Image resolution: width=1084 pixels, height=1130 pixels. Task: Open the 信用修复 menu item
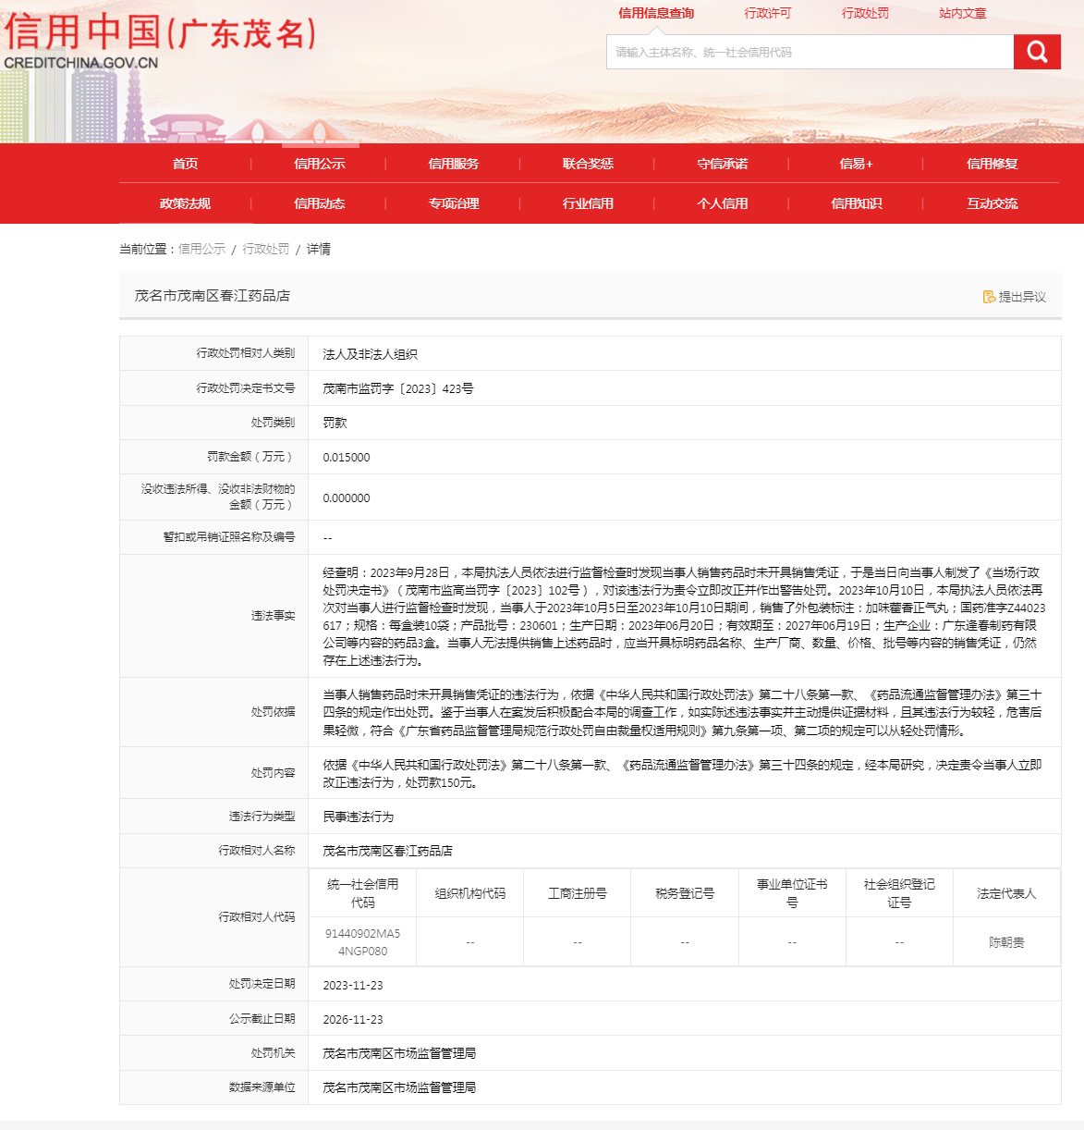[x=992, y=164]
